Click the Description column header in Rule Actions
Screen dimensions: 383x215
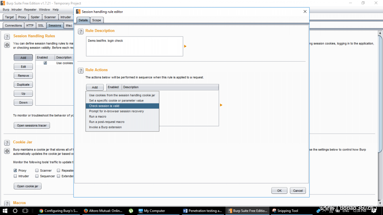170,87
